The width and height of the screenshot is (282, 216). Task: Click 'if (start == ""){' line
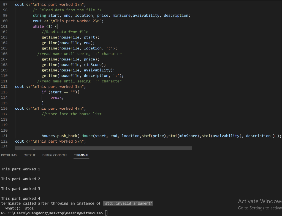(60, 92)
